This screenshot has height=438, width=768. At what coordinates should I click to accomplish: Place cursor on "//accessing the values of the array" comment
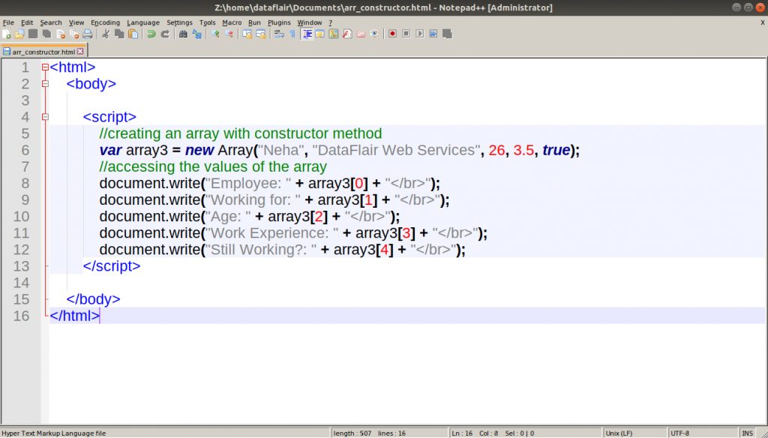[x=213, y=166]
